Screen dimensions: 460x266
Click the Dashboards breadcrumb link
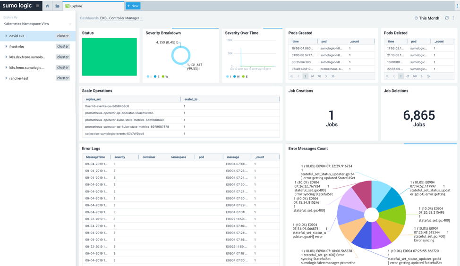point(89,18)
